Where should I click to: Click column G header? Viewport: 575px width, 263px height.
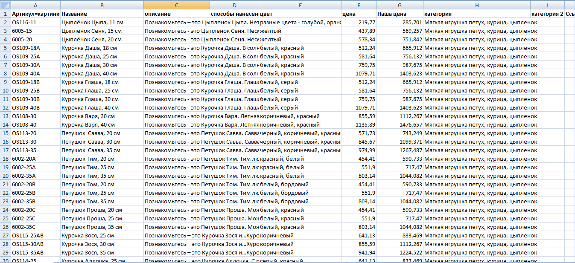400,5
